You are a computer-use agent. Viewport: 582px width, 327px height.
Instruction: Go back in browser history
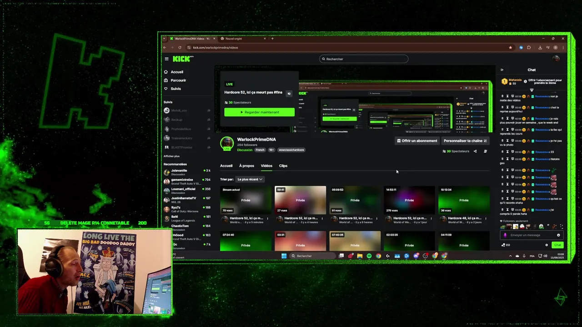(x=165, y=47)
